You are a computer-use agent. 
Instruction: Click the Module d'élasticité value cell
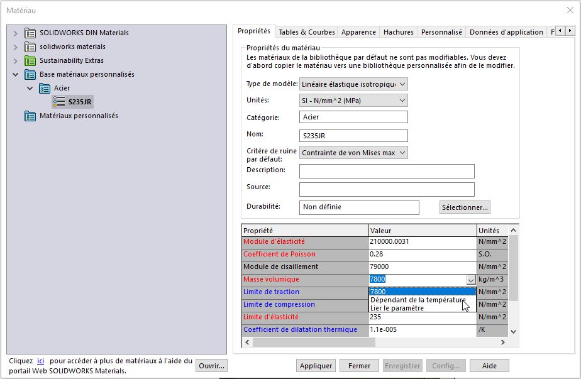[423, 242]
